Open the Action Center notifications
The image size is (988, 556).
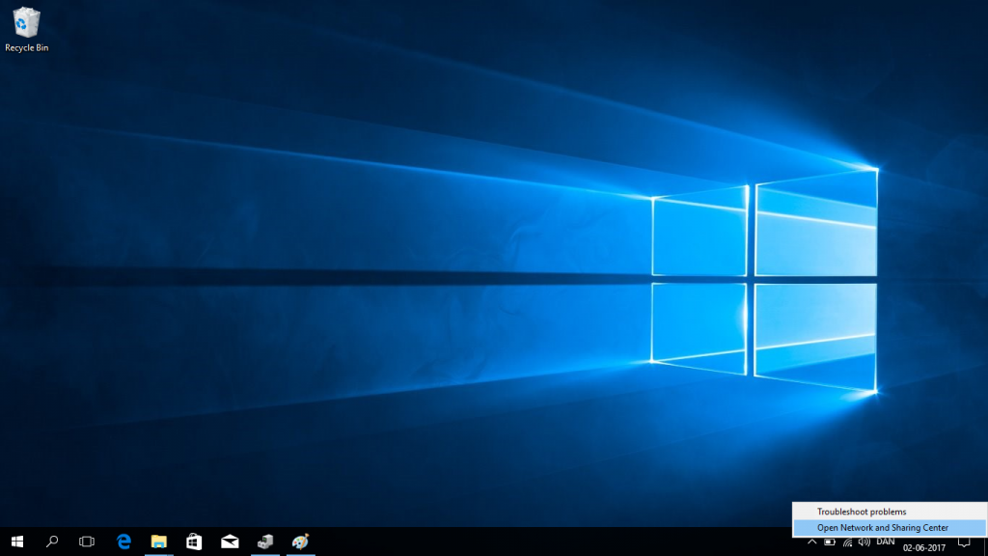[964, 542]
